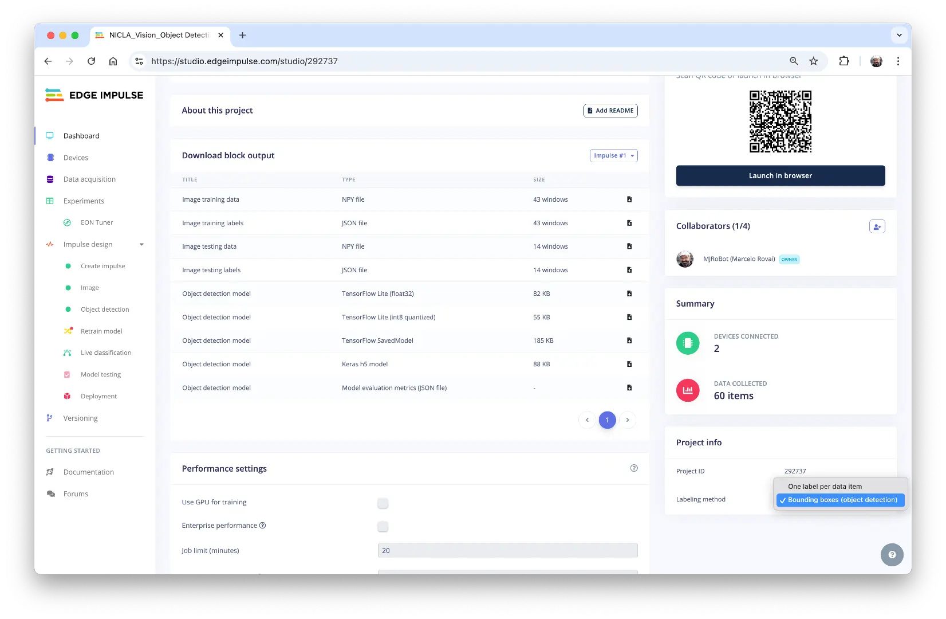The height and width of the screenshot is (619, 946).
Task: Open the Performance settings help icon
Action: coord(634,468)
